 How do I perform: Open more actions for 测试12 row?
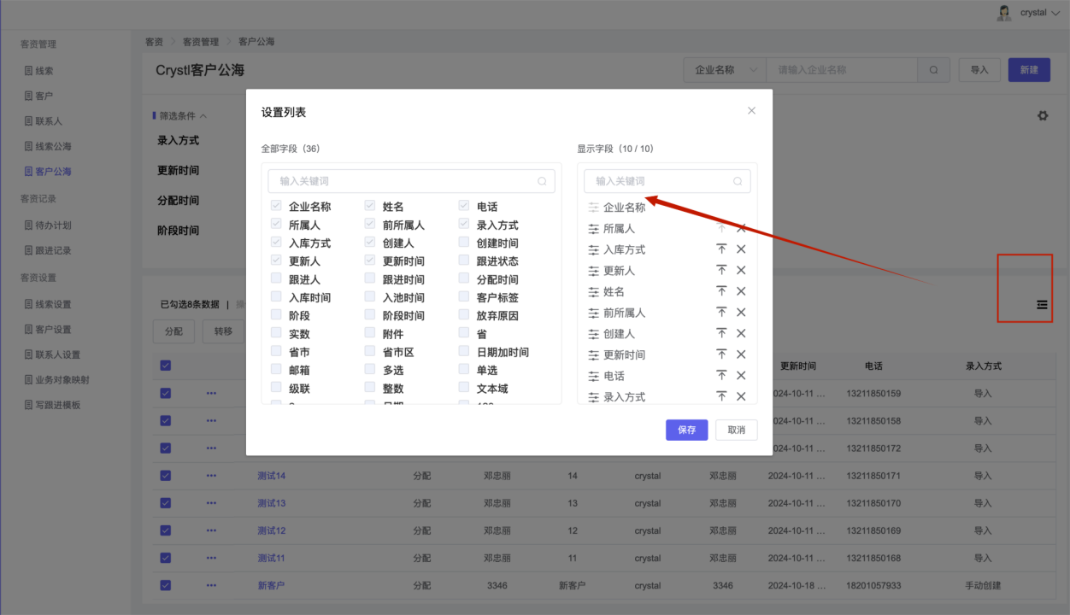point(211,530)
